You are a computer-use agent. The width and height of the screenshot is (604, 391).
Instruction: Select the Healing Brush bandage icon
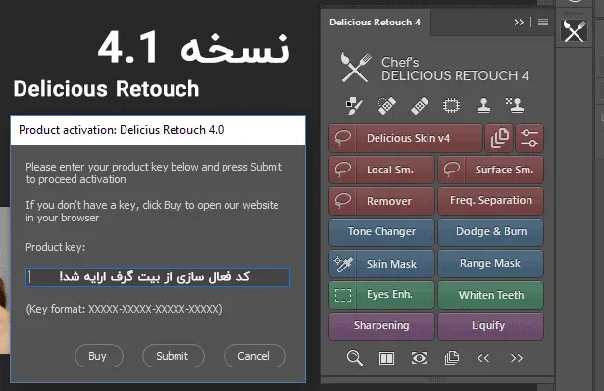click(420, 105)
